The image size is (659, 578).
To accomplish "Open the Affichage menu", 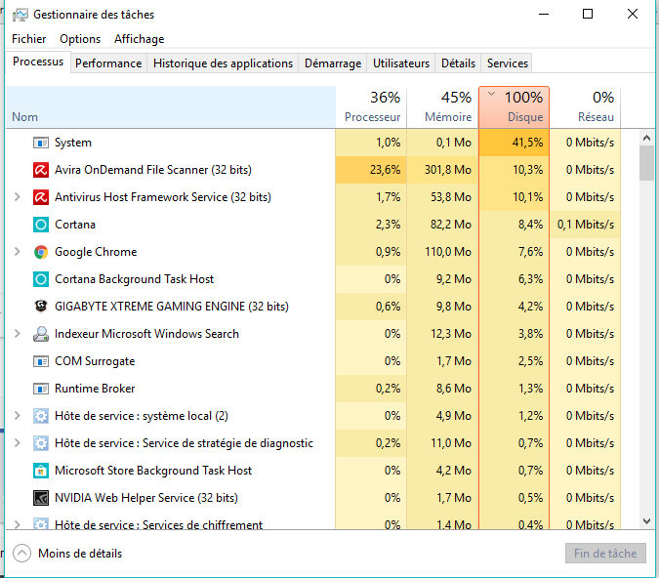I will click(x=139, y=39).
